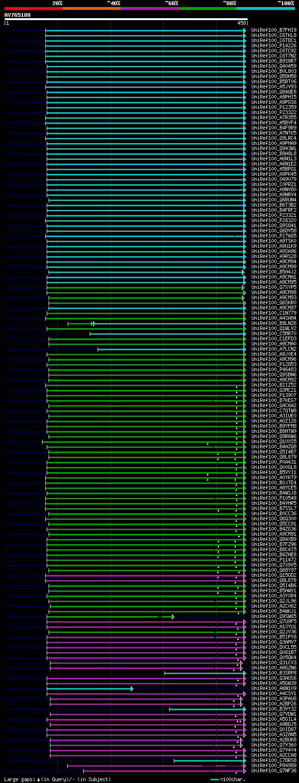Select hit label UniRef100_A8YCE5
The width and height of the screenshot is (299, 783).
click(274, 488)
